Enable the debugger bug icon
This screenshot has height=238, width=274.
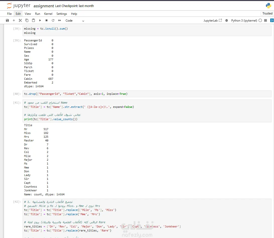click(227, 20)
